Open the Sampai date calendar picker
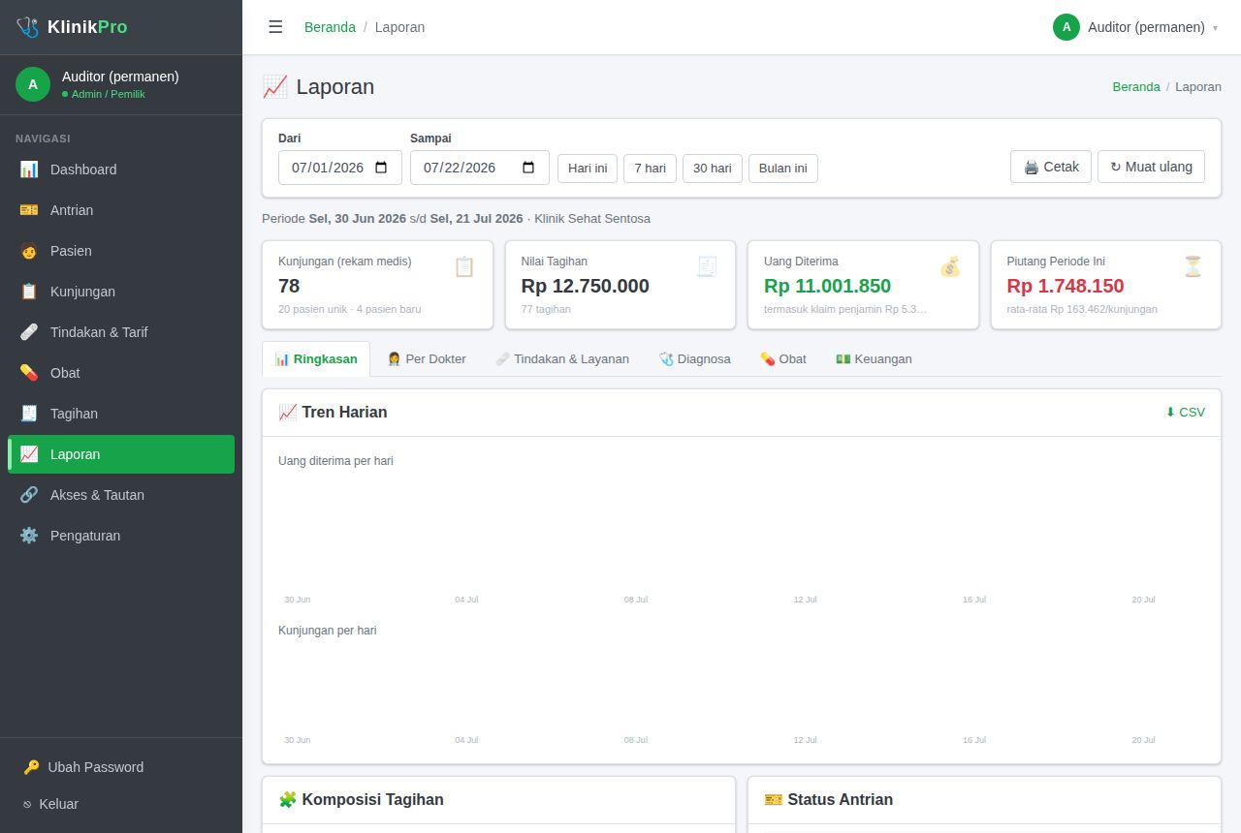 click(528, 168)
